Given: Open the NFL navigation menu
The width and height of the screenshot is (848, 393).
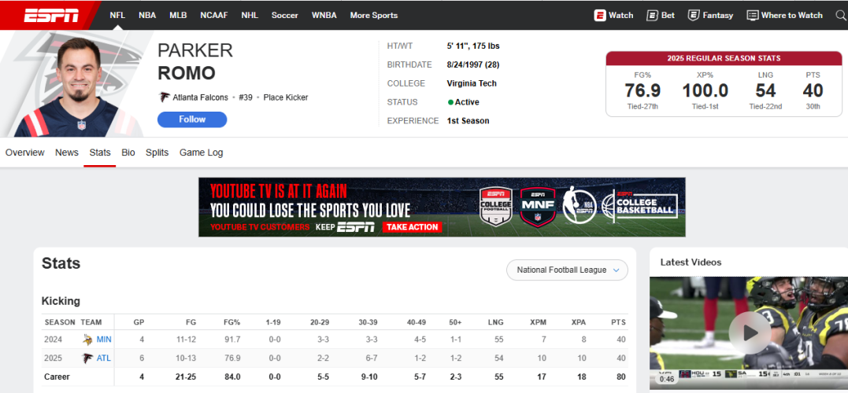Looking at the screenshot, I should [117, 15].
